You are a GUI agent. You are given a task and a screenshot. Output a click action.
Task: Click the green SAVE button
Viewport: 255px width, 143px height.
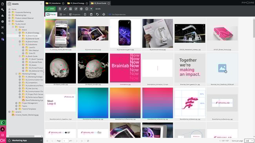point(51,9)
